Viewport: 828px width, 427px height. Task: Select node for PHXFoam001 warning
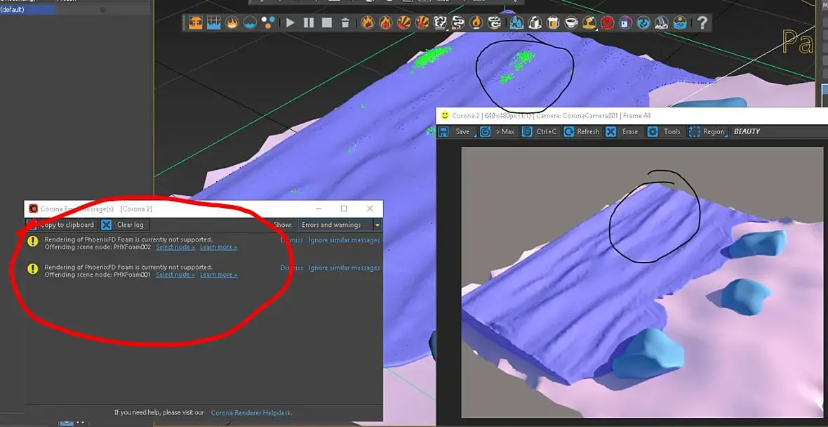pos(175,275)
